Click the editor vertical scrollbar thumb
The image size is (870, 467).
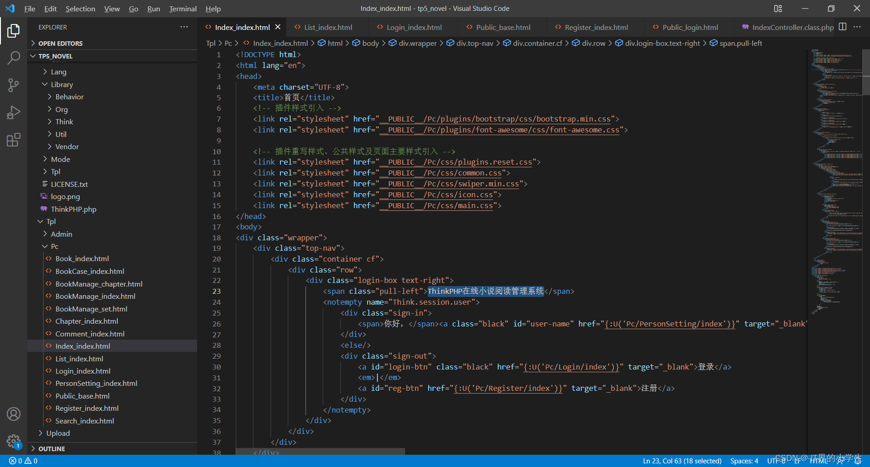point(866,72)
